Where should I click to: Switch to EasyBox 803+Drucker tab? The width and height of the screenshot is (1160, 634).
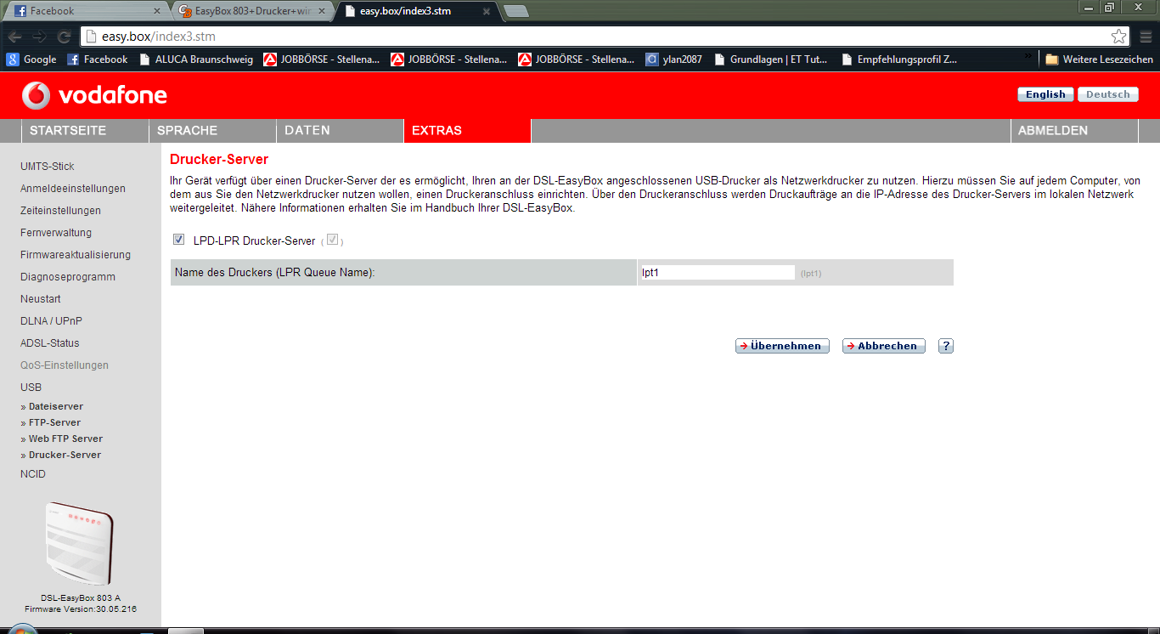[251, 11]
